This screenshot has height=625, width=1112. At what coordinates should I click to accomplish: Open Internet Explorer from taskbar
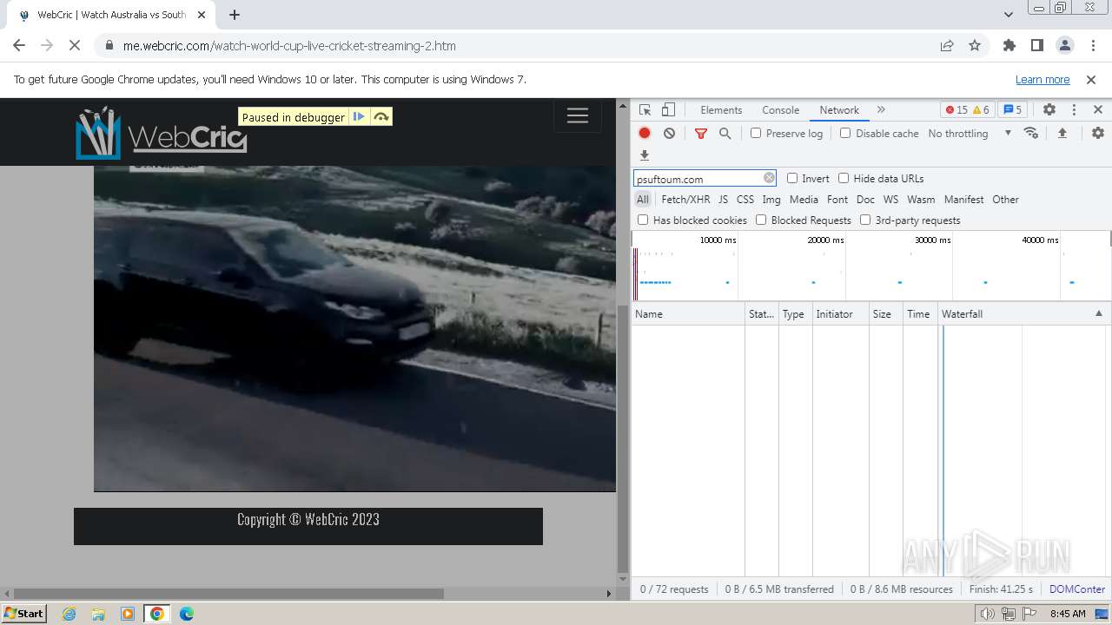(x=69, y=613)
